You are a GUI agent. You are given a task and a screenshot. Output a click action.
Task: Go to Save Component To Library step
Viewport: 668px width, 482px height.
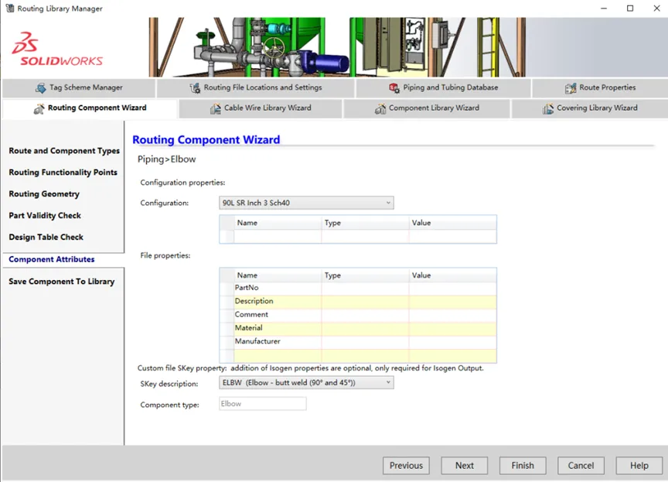click(x=62, y=282)
